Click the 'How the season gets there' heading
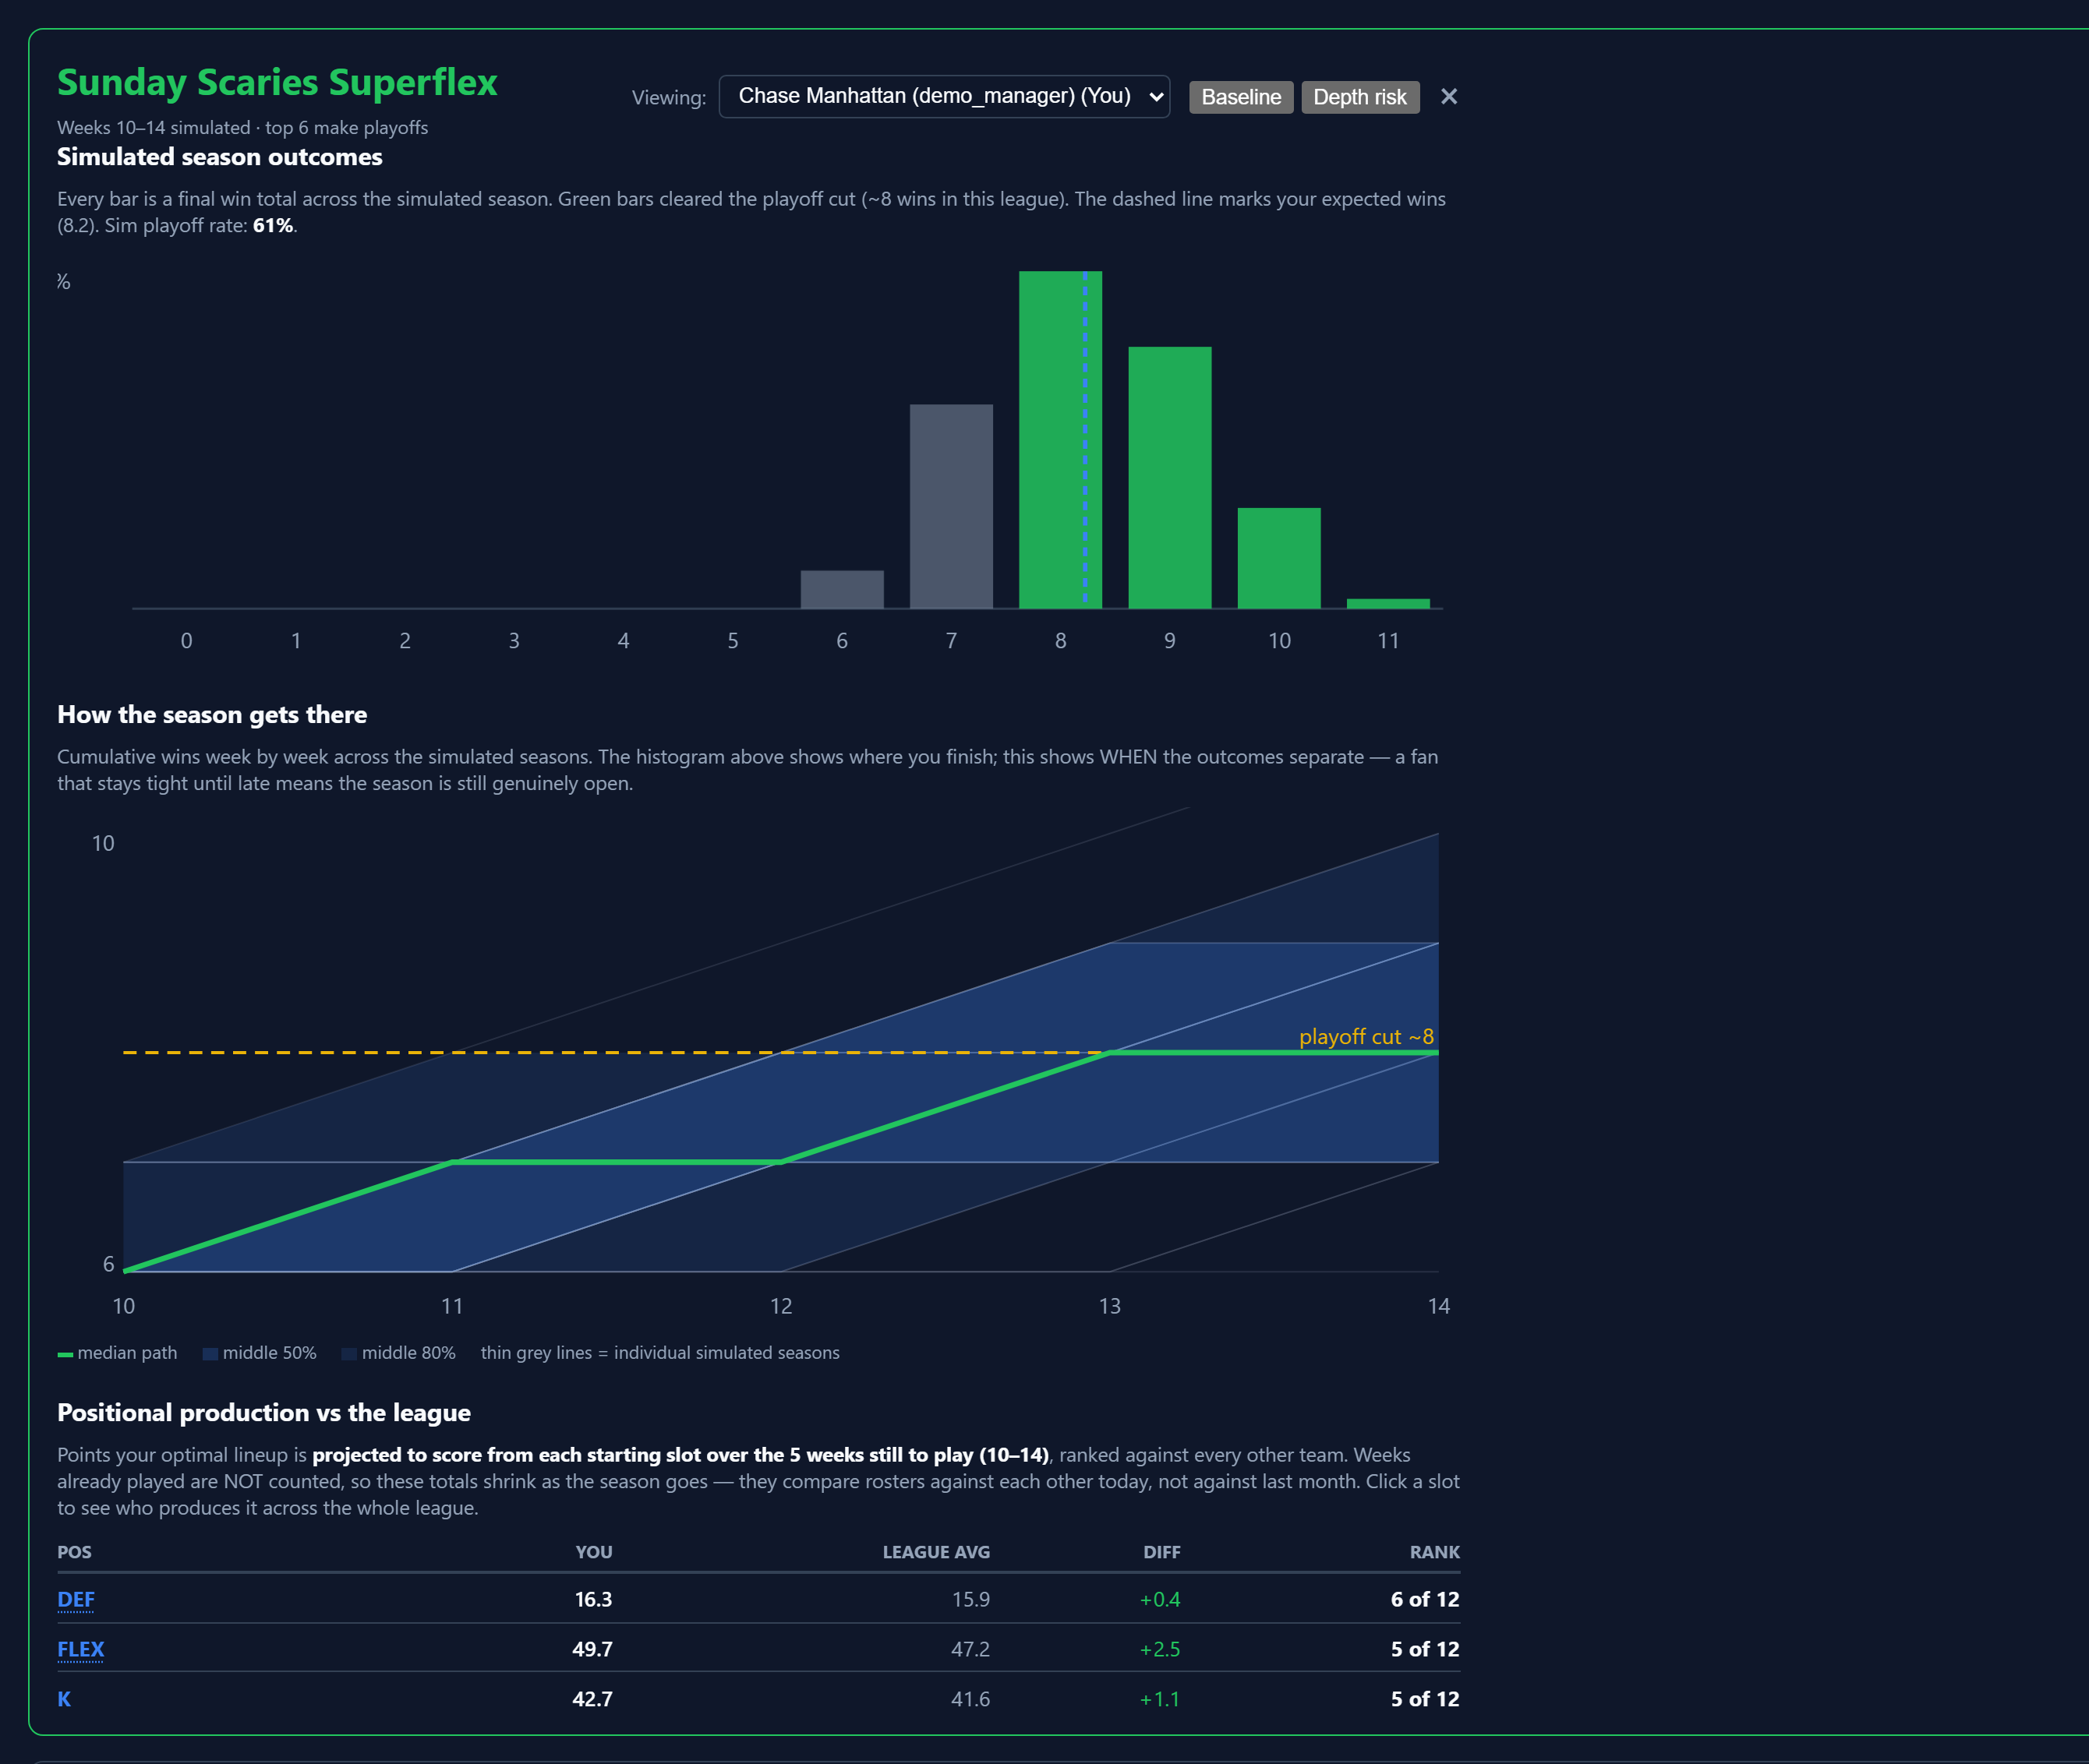 pyautogui.click(x=212, y=715)
